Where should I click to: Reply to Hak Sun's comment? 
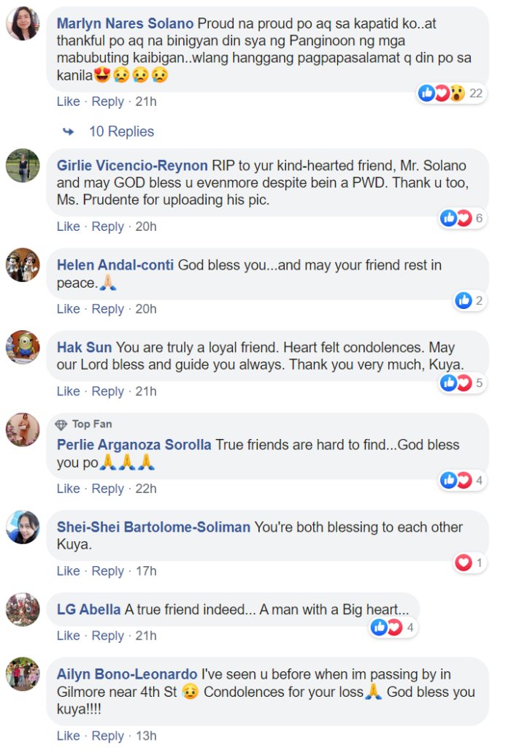coord(107,392)
